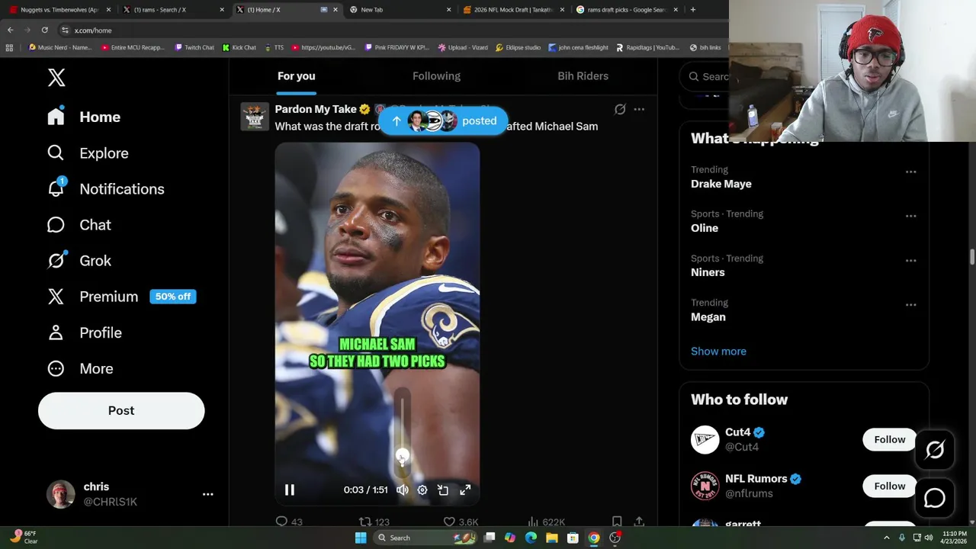Follow the NFL Rumors account
976x549 pixels.
[889, 486]
